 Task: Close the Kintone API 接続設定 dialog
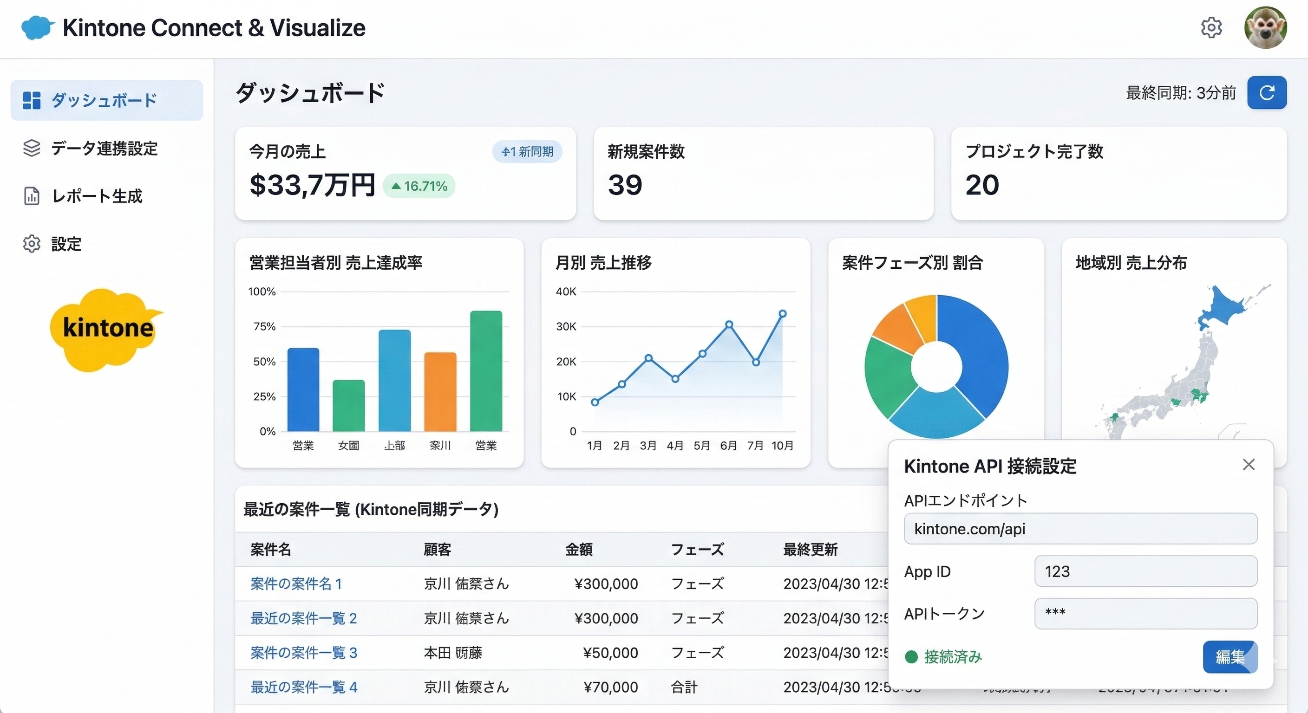1249,464
